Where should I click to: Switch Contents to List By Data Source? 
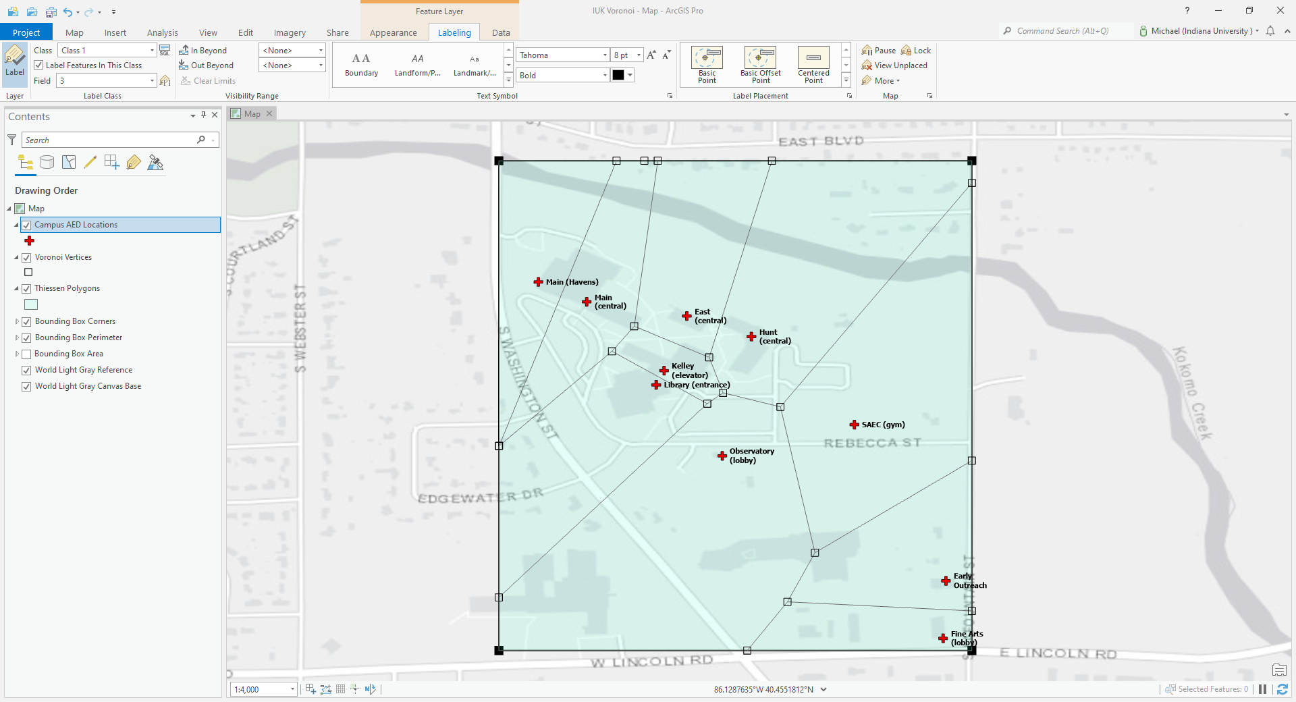coord(47,162)
